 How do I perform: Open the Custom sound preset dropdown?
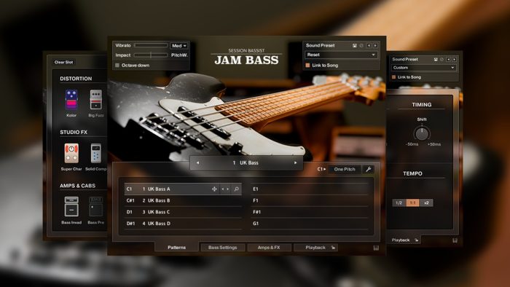423,68
